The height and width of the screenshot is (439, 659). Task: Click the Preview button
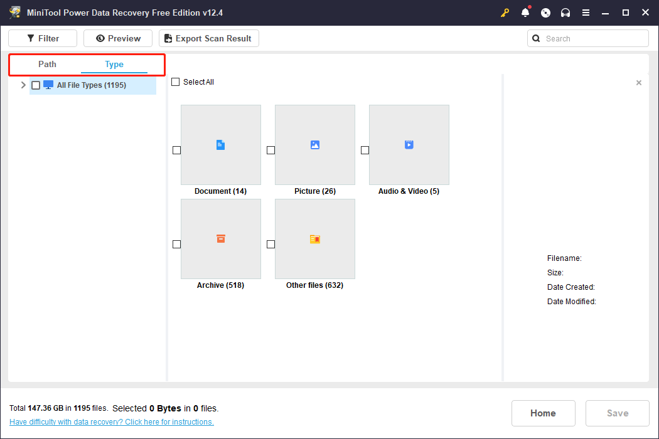(x=118, y=38)
